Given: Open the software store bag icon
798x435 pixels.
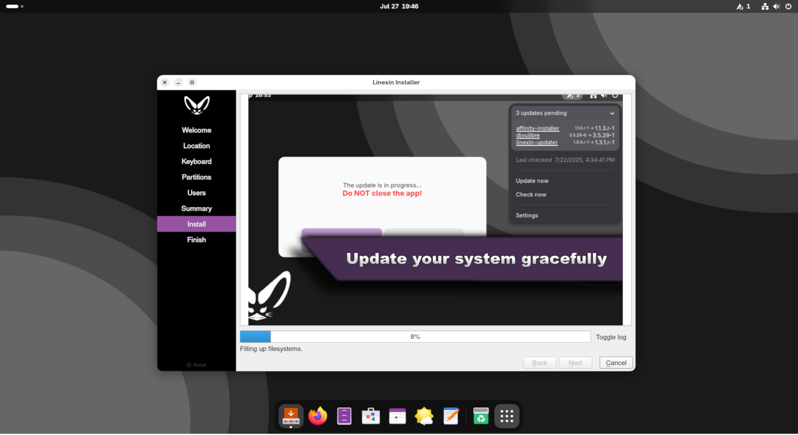Looking at the screenshot, I should tap(371, 416).
